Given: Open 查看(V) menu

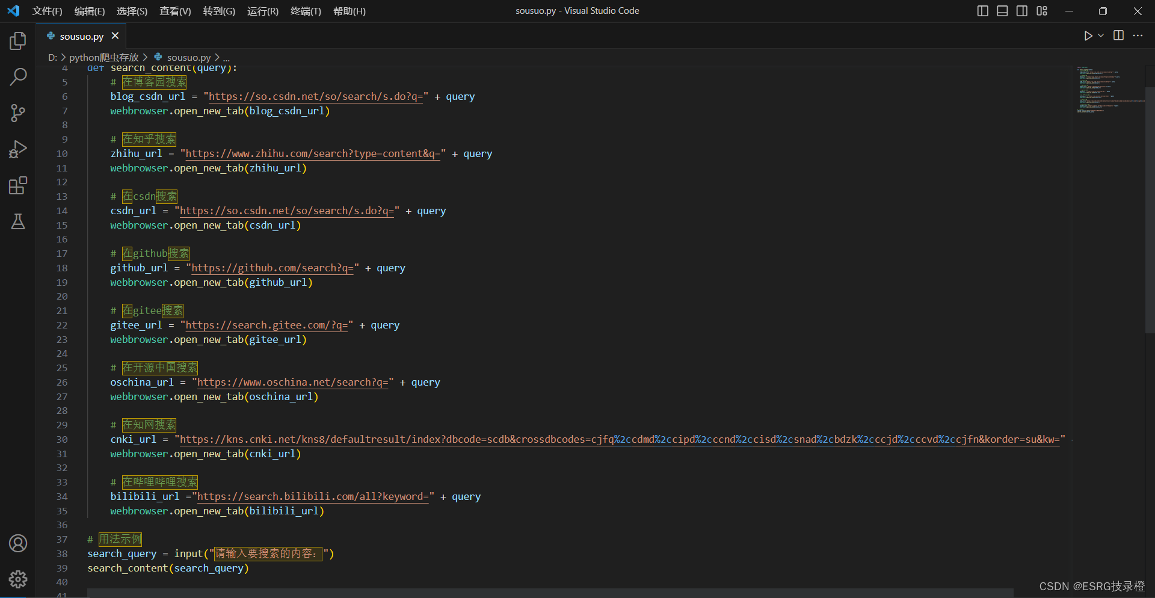Looking at the screenshot, I should 175,11.
